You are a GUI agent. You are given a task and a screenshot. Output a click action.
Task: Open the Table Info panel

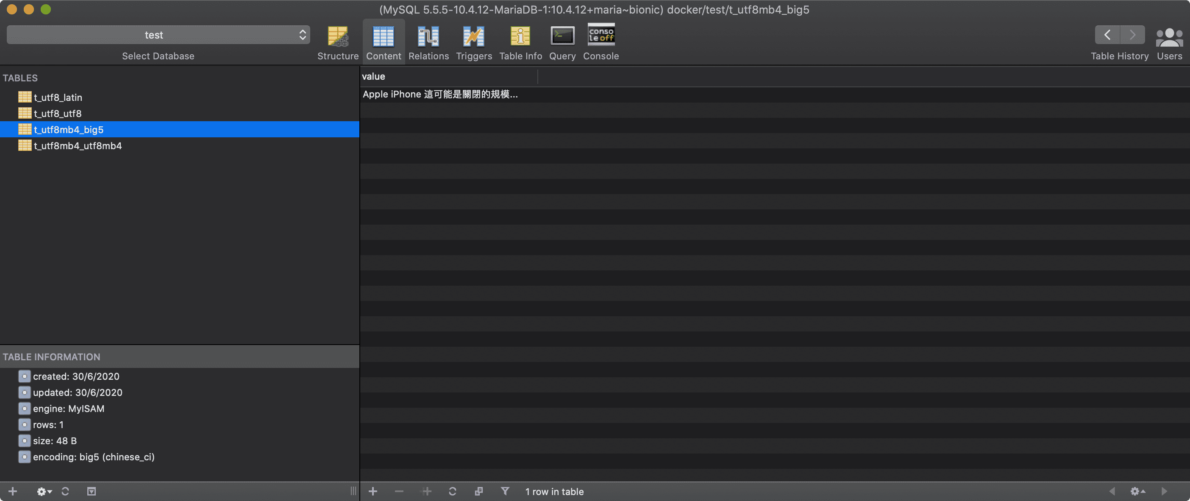[520, 42]
